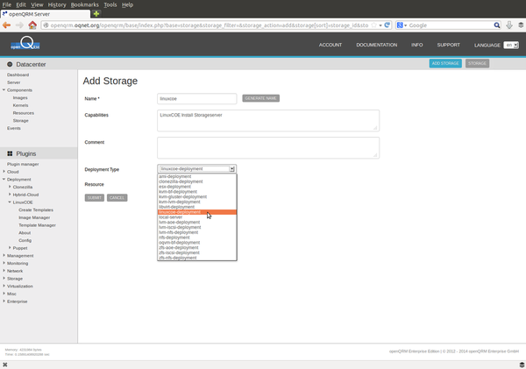The height and width of the screenshot is (369, 526).
Task: Click the Datacenter circle icon
Action: pos(10,64)
